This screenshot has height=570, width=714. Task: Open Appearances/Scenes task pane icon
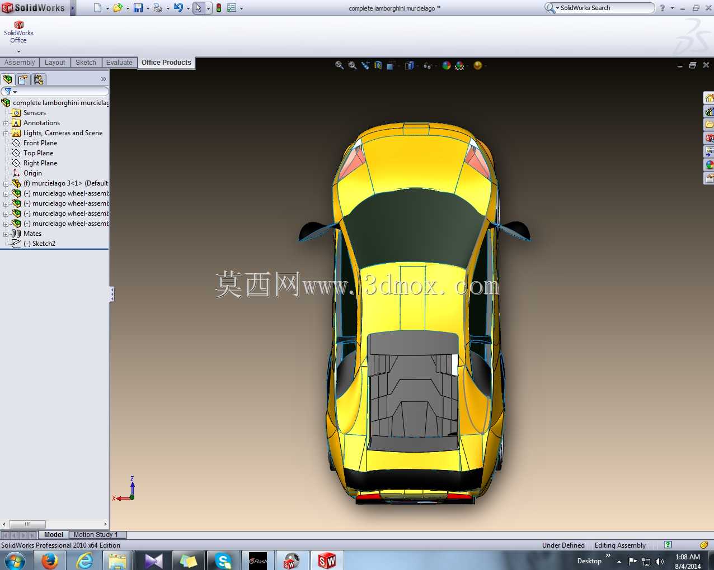point(709,165)
